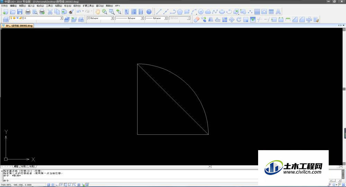Select the Revision Cloud tool
The width and height of the screenshot is (346, 187).
(208, 12)
